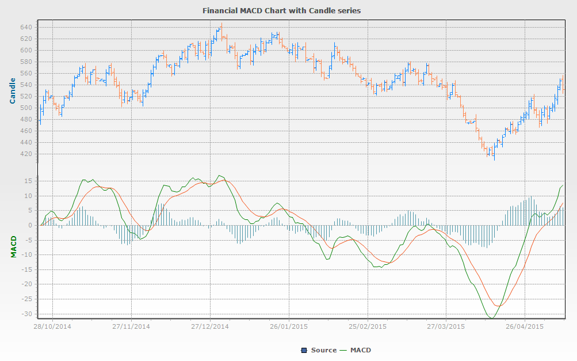Select the 27/03/2015 date label

446,326
